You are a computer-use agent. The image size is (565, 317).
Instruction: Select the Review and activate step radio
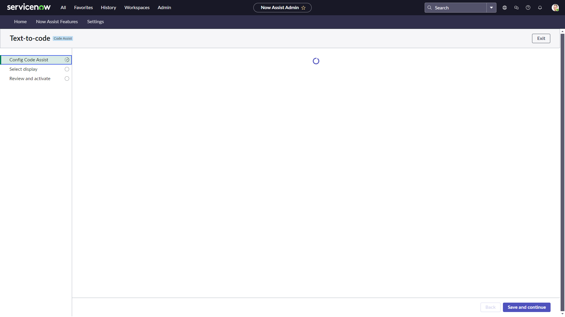point(67,78)
